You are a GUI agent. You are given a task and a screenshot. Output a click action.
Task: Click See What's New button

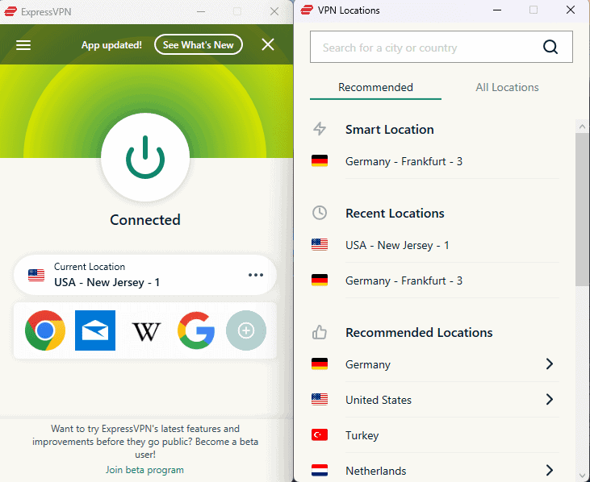(x=199, y=44)
